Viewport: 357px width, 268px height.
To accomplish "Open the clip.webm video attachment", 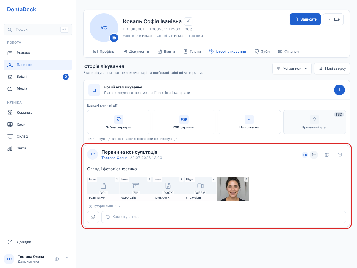I will click(x=200, y=189).
